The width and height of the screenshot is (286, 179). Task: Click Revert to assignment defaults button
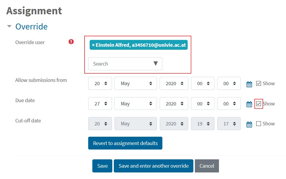pyautogui.click(x=125, y=143)
